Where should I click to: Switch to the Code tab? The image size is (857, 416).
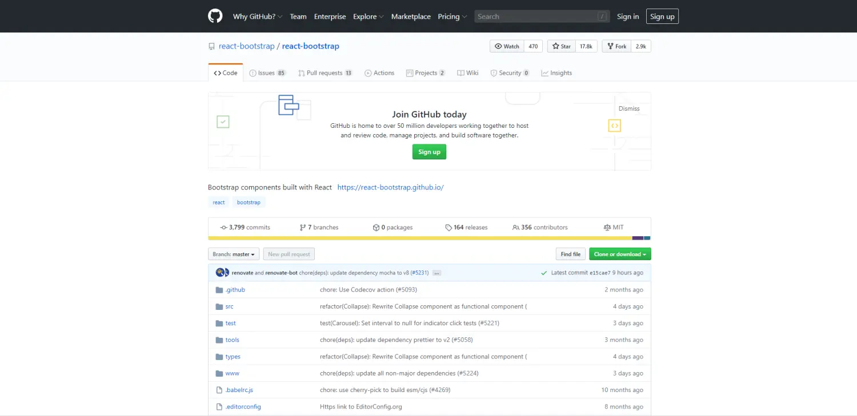point(226,73)
